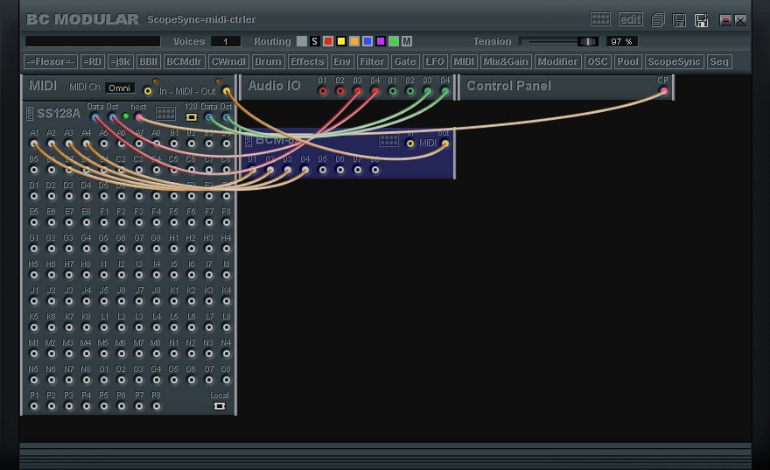Open the BCM-8 module panel grid icon
Screen dimensions: 770x470
pyautogui.click(x=388, y=140)
